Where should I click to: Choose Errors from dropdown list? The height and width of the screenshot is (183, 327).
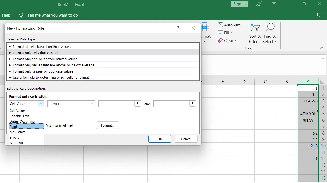(26, 137)
